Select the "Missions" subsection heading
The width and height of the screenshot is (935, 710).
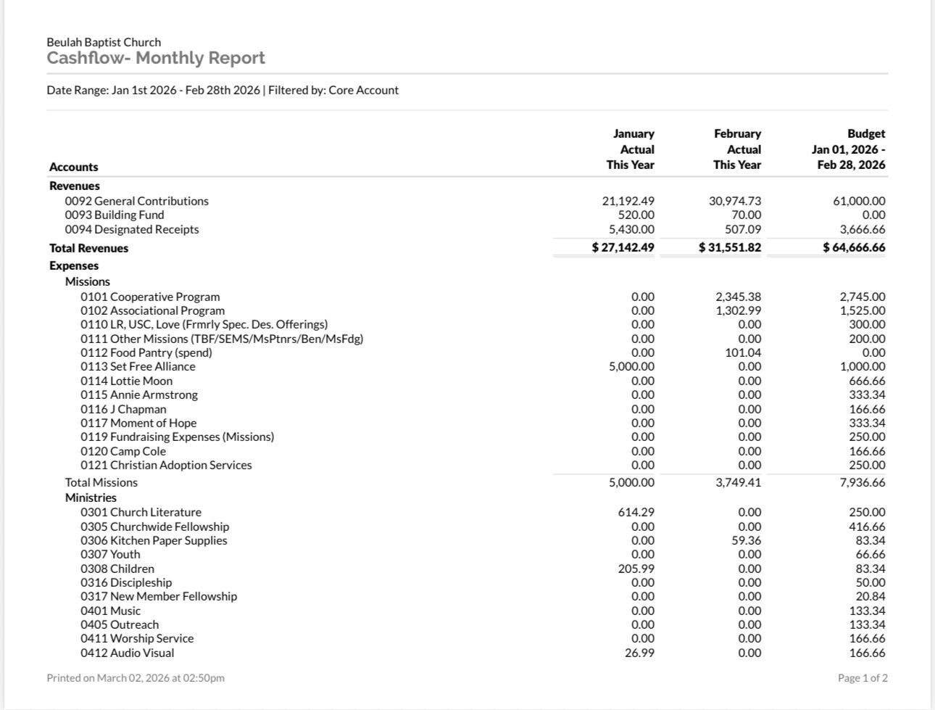click(x=88, y=281)
